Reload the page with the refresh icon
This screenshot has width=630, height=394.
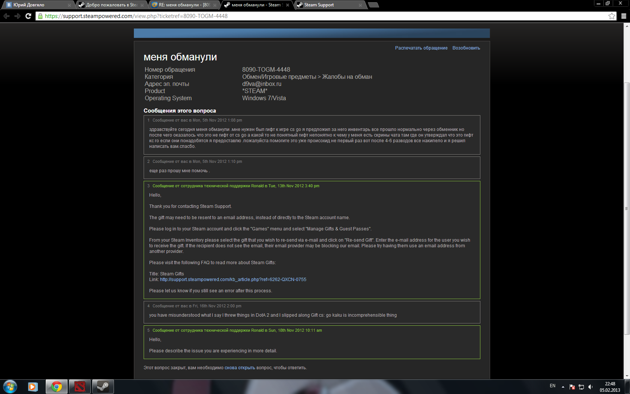coord(28,16)
